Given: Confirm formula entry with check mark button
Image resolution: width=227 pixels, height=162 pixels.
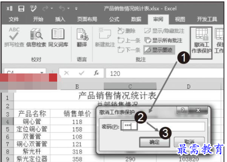Looking at the screenshot, I should coord(82,73).
